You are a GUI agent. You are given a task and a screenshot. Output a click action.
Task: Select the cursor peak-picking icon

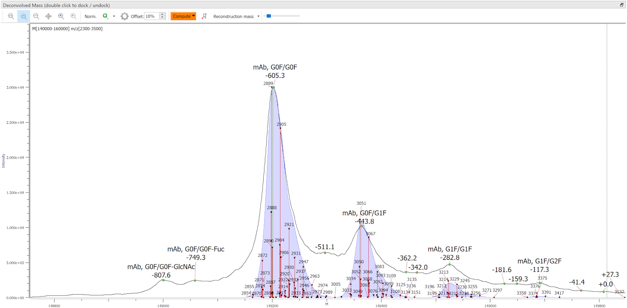pyautogui.click(x=204, y=16)
